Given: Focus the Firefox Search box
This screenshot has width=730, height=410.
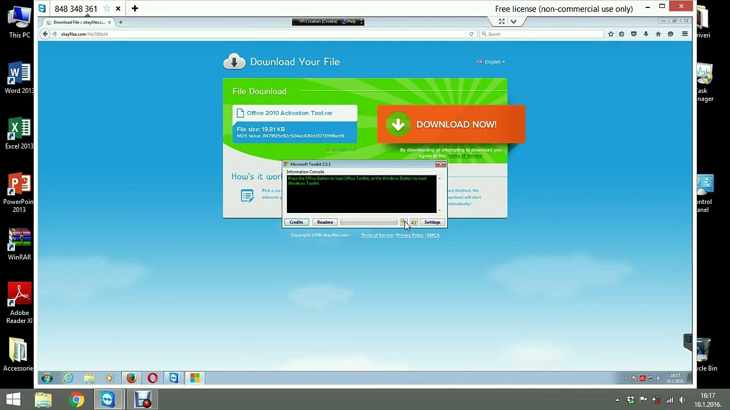Looking at the screenshot, I should (542, 34).
